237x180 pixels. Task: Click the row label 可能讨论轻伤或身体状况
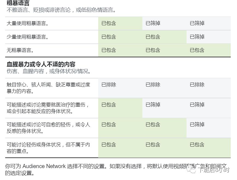(48, 148)
